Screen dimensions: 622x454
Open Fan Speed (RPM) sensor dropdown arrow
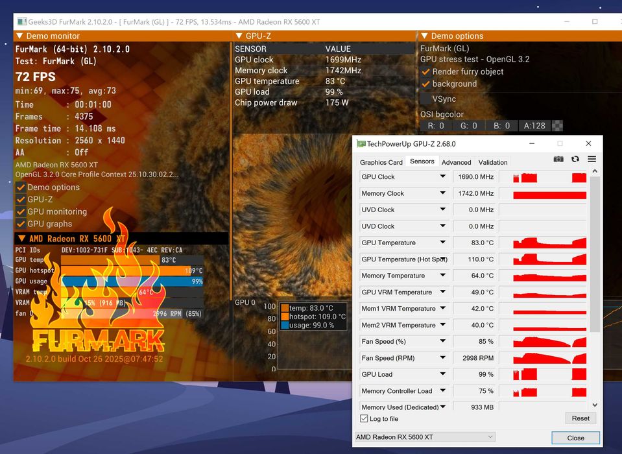click(443, 357)
